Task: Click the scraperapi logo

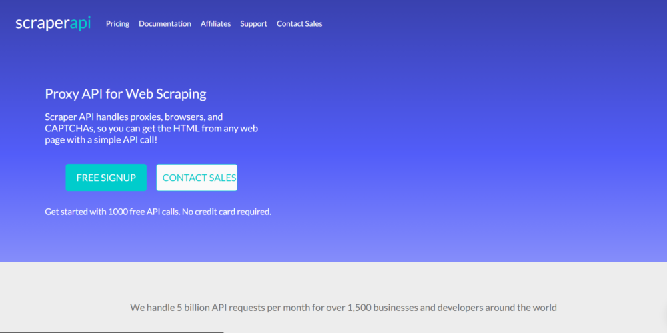Action: point(53,23)
